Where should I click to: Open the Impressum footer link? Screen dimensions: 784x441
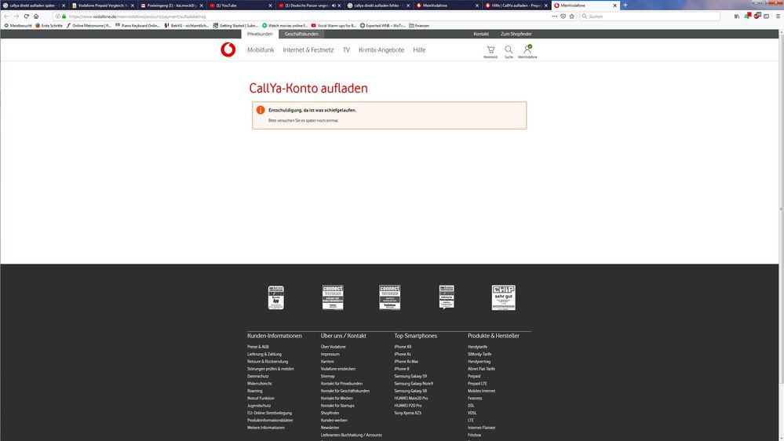(330, 354)
